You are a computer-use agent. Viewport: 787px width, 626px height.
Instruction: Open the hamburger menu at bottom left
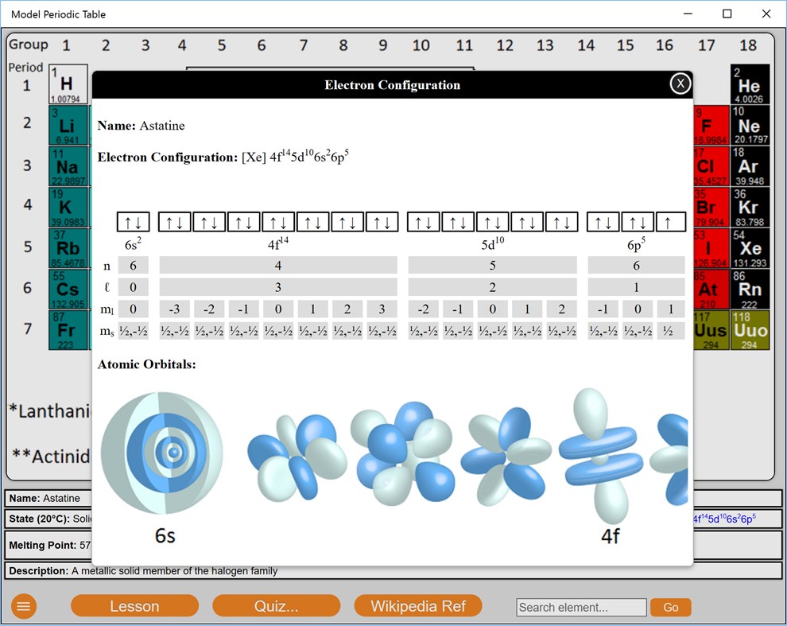pos(23,606)
